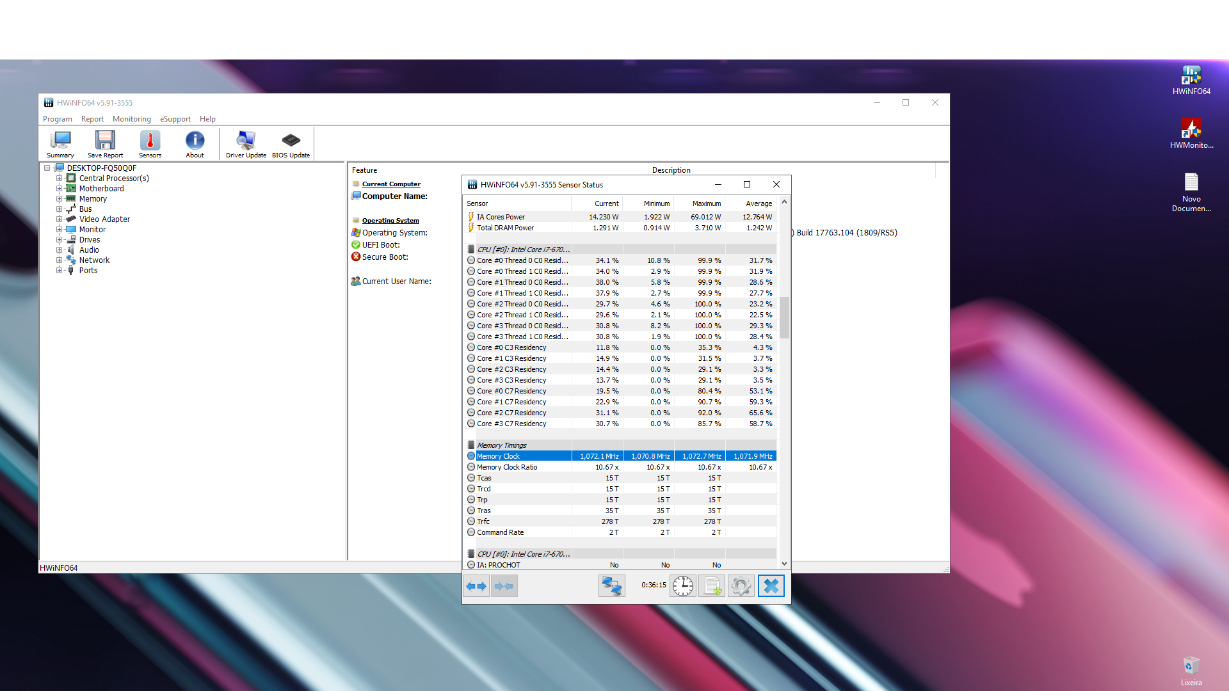The image size is (1229, 691).
Task: Click Total DRAM Power sensor icon
Action: [471, 228]
